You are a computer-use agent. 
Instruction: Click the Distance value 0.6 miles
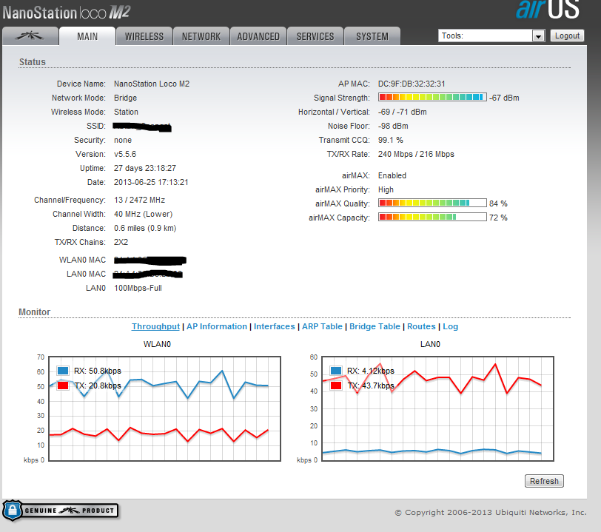(x=145, y=228)
